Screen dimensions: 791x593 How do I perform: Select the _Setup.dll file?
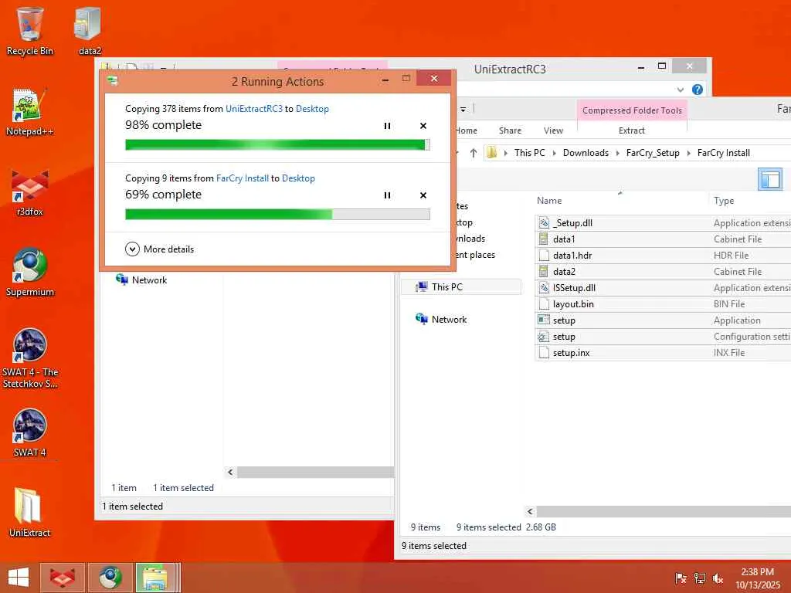click(663, 223)
